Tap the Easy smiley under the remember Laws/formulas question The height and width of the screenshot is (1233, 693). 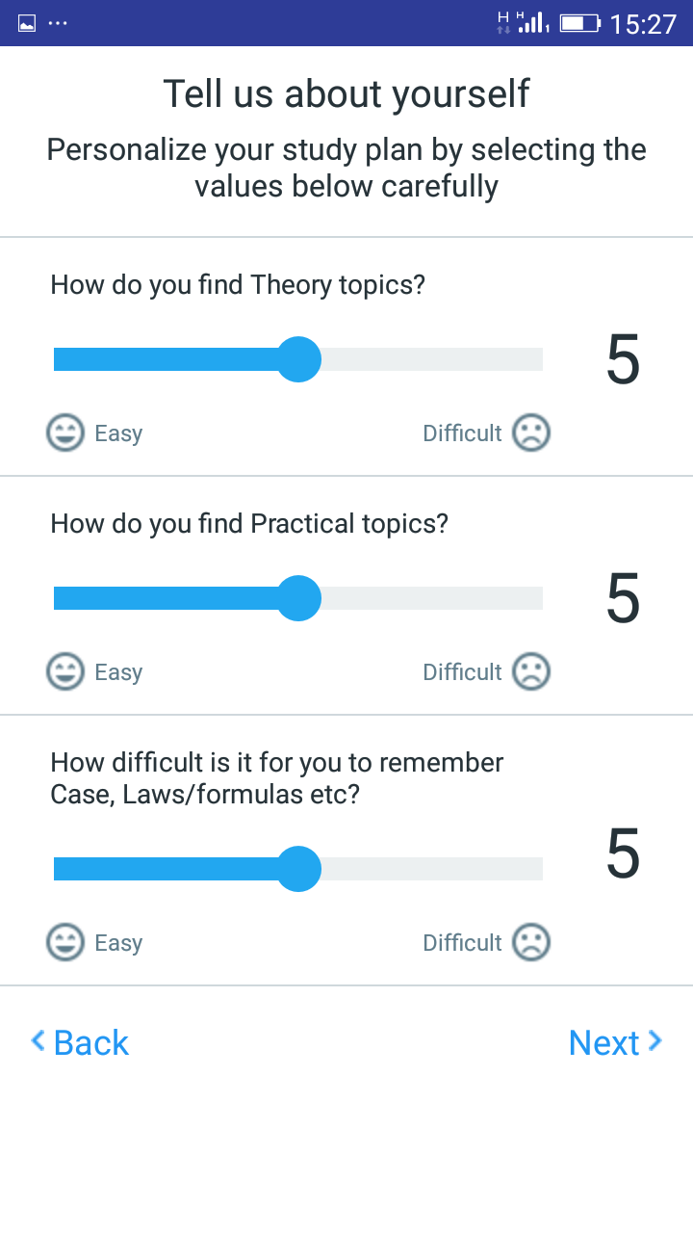pos(64,942)
